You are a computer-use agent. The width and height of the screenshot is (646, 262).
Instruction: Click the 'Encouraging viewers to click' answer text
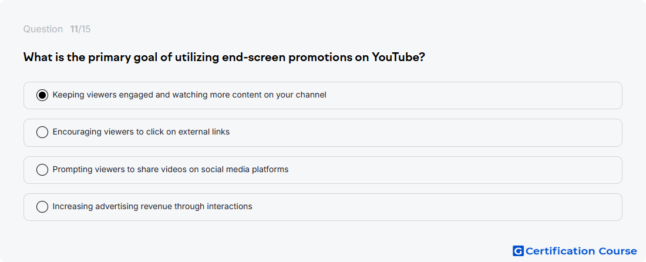(142, 132)
